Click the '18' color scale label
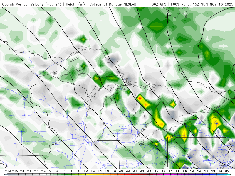This screenshot has height=176, width=235. point(114,171)
